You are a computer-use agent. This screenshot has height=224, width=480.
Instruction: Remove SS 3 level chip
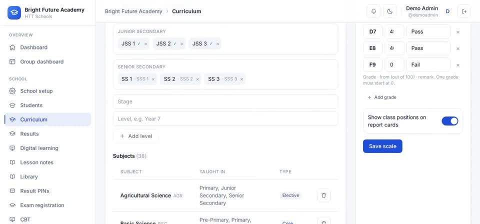tap(241, 79)
